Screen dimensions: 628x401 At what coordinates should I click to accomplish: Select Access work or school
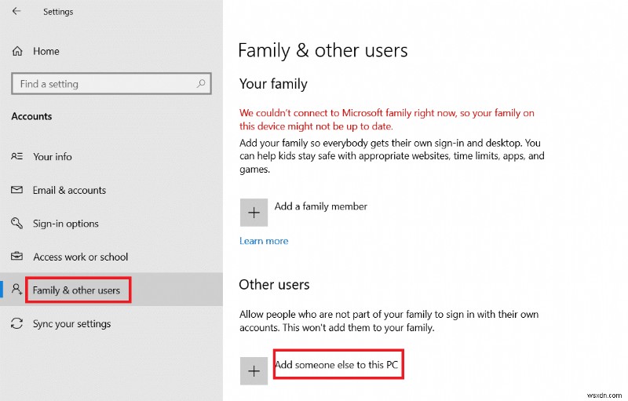coord(80,257)
